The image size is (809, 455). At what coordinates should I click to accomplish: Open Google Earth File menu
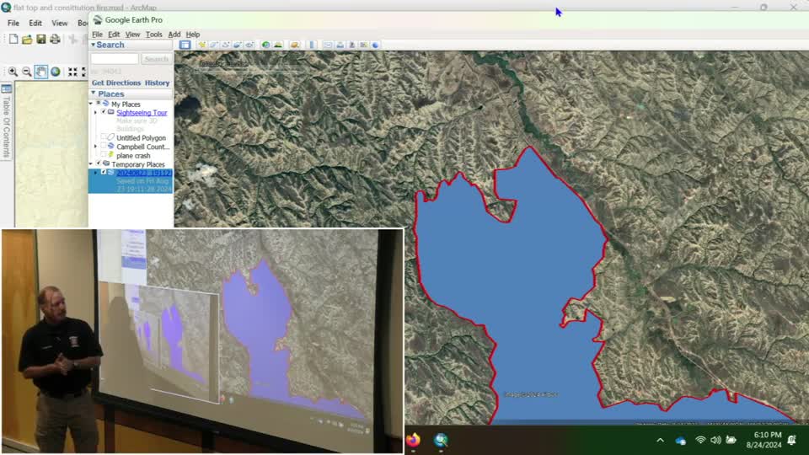coord(97,34)
